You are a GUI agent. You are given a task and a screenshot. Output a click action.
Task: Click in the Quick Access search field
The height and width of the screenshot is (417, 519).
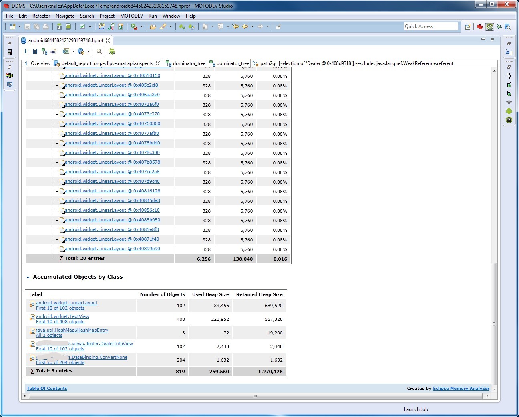coord(430,26)
